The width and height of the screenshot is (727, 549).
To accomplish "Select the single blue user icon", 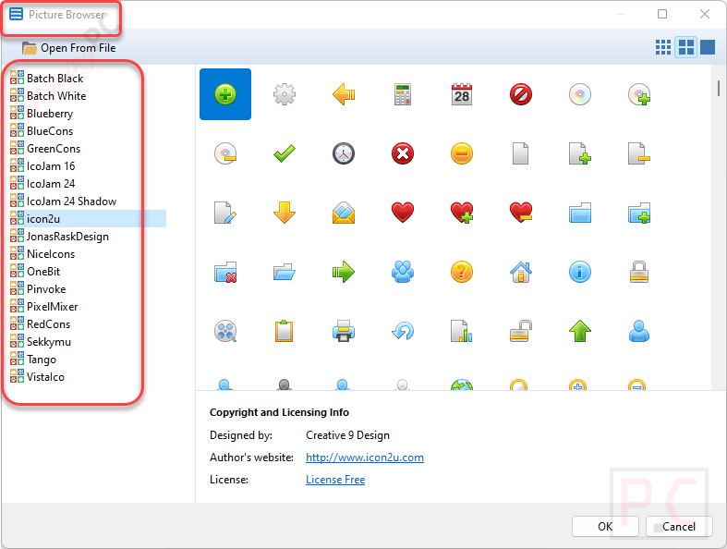I will pos(639,332).
